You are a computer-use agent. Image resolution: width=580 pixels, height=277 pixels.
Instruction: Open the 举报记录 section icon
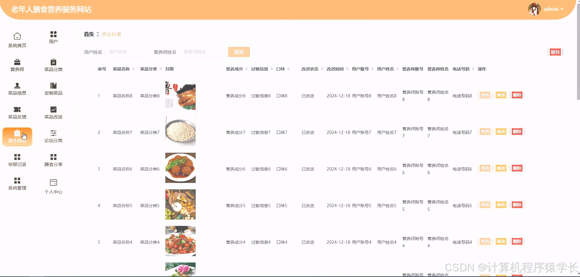coord(17,160)
